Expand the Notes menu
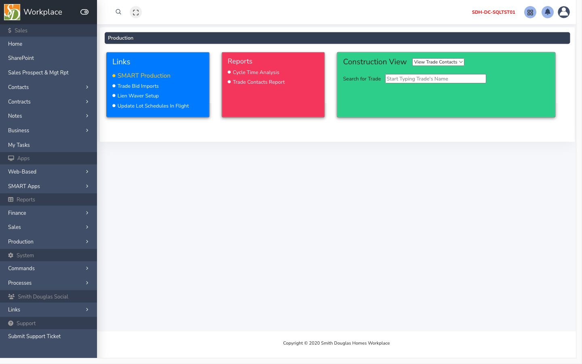The height and width of the screenshot is (364, 582). pyautogui.click(x=48, y=116)
